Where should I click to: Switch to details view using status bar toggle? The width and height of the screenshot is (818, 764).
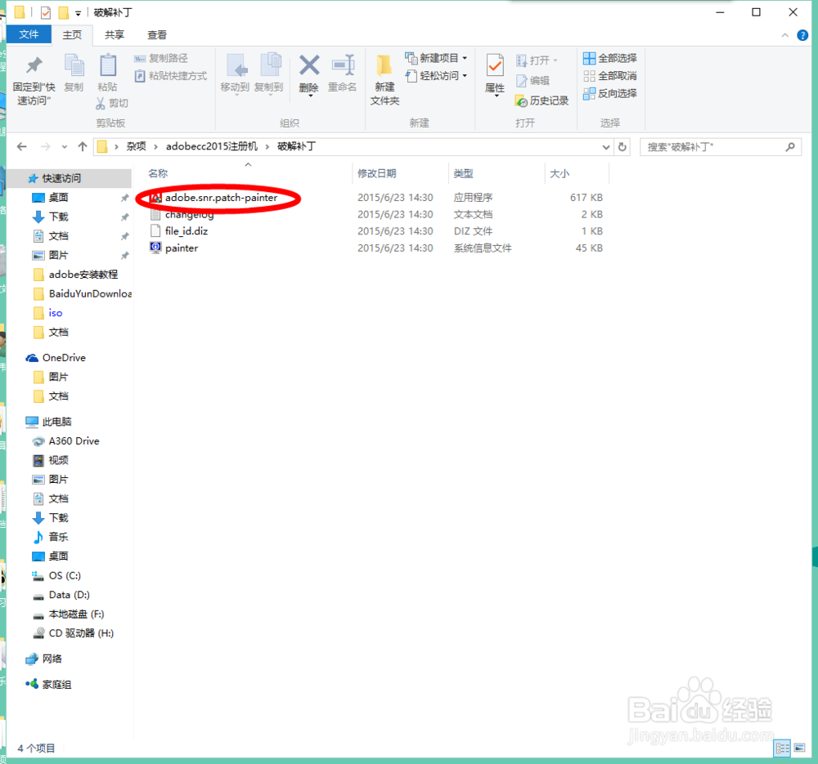coord(782,748)
